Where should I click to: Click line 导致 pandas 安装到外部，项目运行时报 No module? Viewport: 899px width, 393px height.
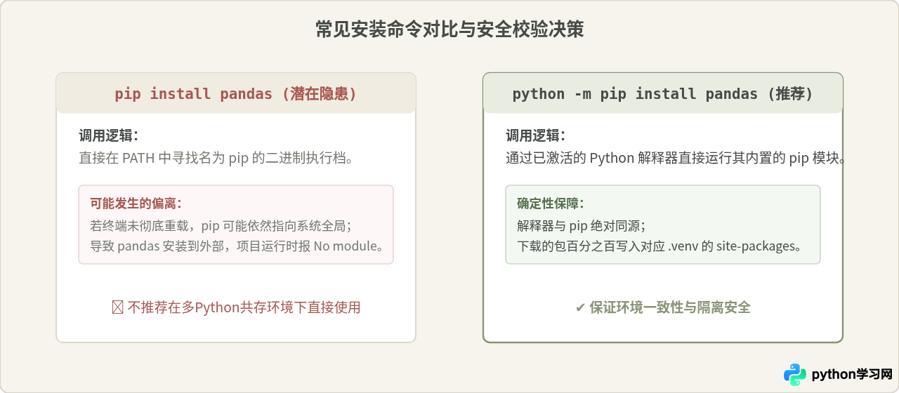click(237, 246)
